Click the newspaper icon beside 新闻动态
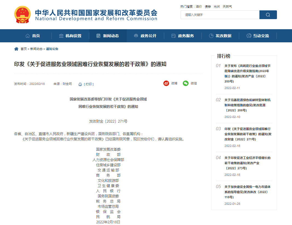 click(98, 36)
